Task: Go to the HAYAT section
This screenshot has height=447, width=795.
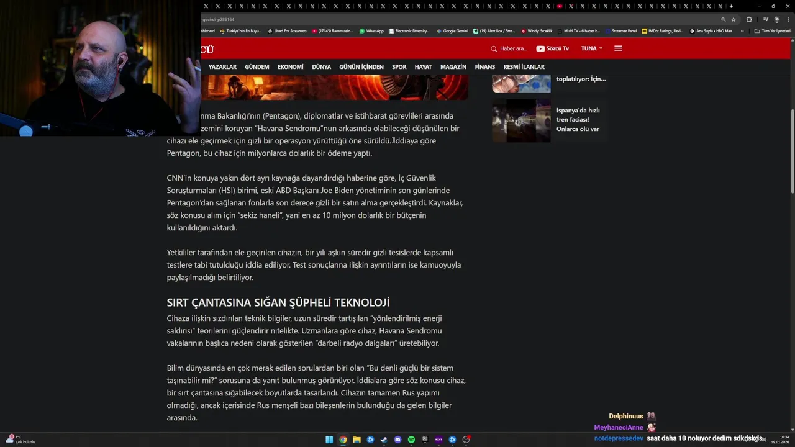Action: 423,67
